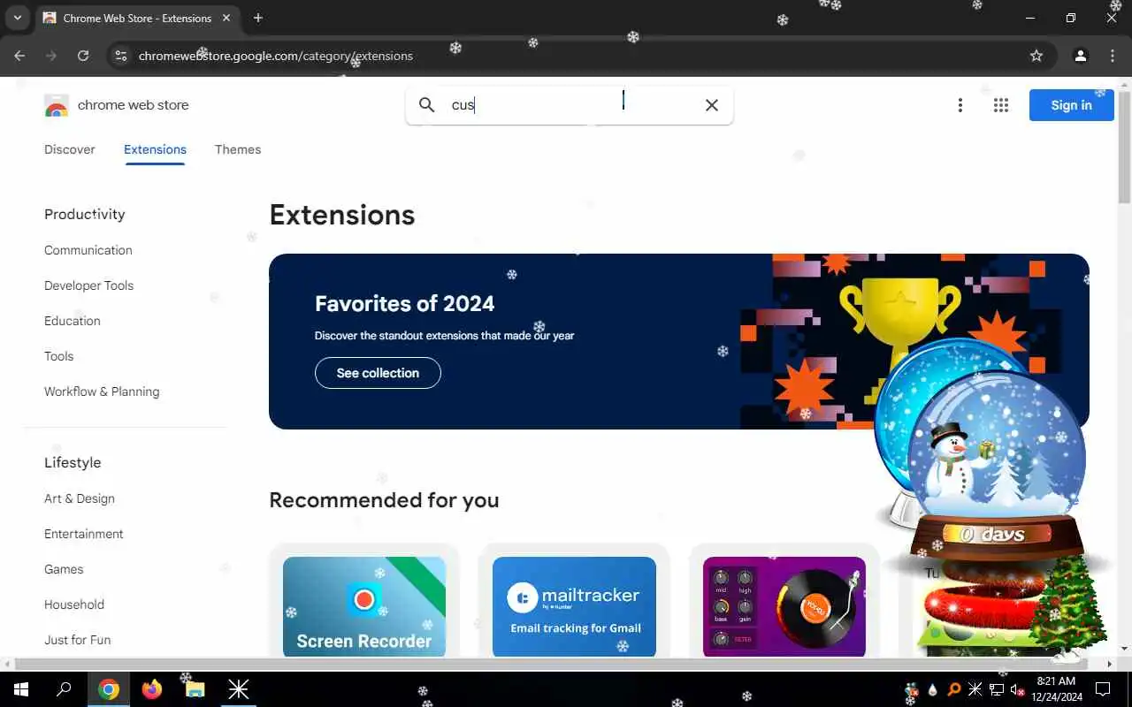Image resolution: width=1132 pixels, height=707 pixels.
Task: Click the water drop tray icon
Action: pos(932,689)
